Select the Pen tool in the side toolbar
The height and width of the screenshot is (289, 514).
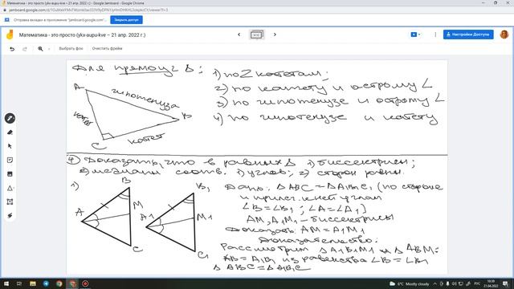click(10, 118)
